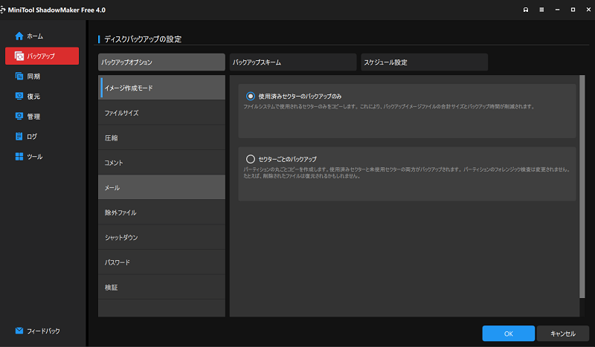Switch to スケジュール設定 tab
Image resolution: width=595 pixels, height=347 pixels.
point(424,62)
